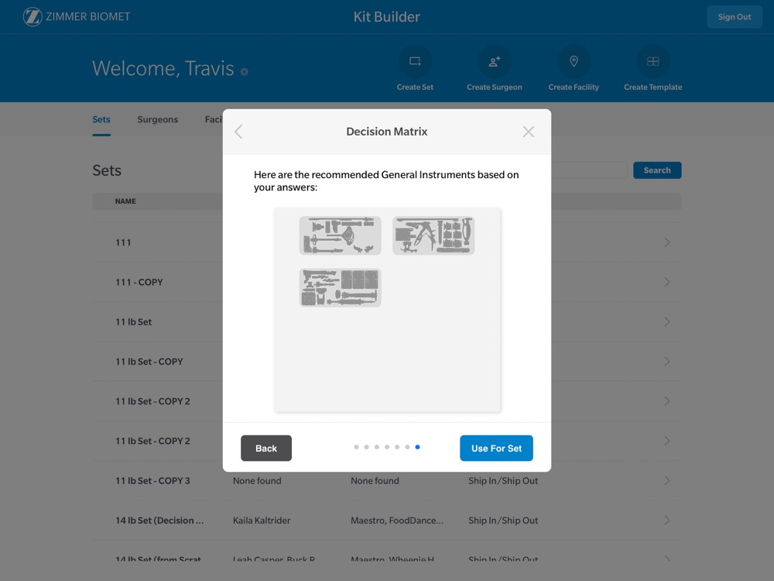This screenshot has width=774, height=581.
Task: Click the Create Surgeon icon
Action: pos(494,61)
